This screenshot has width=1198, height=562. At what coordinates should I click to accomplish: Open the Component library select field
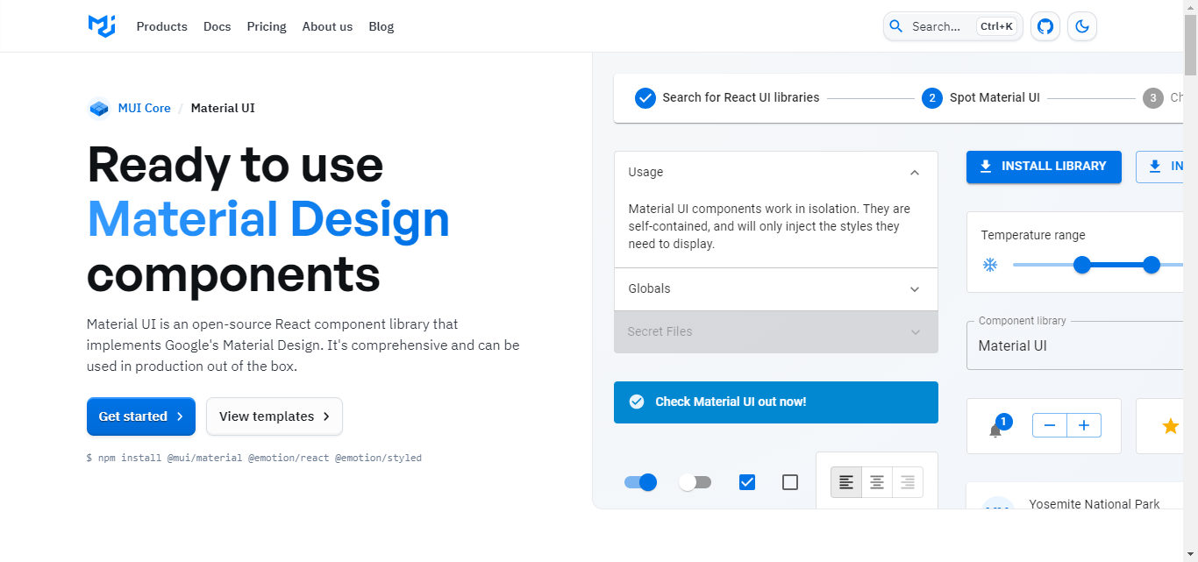1074,345
